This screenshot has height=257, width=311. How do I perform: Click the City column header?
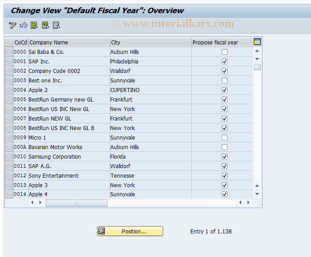pos(151,42)
